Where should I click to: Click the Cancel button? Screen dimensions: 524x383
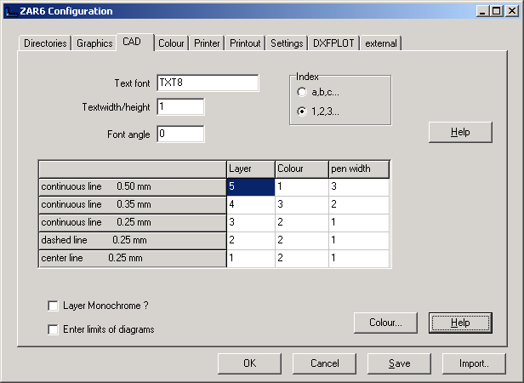point(324,363)
